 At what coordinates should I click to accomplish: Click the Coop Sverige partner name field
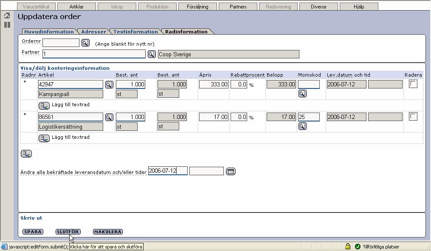pyautogui.click(x=229, y=54)
